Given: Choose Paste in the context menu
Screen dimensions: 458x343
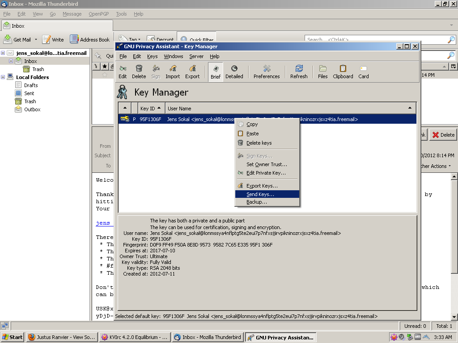Looking at the screenshot, I should click(x=267, y=134).
